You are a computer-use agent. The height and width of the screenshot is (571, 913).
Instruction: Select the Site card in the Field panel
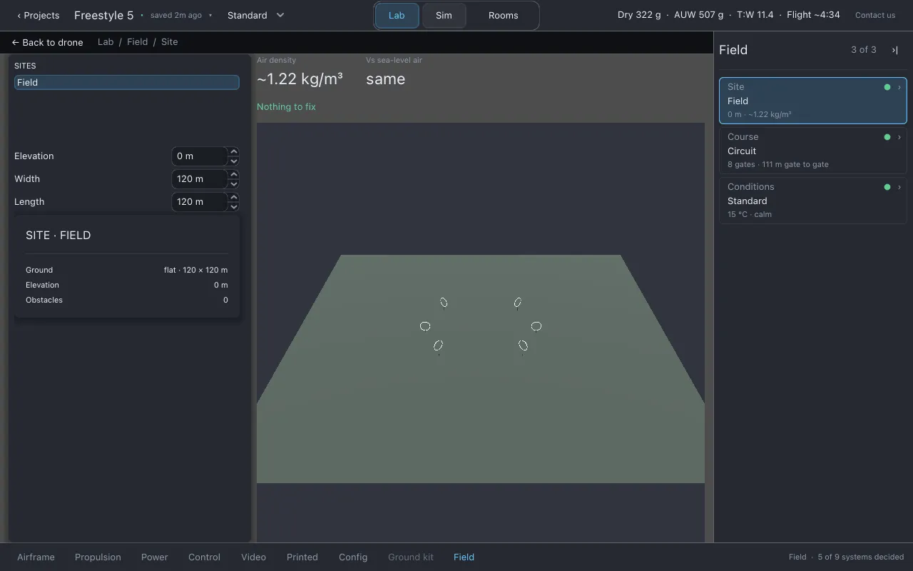(x=813, y=101)
